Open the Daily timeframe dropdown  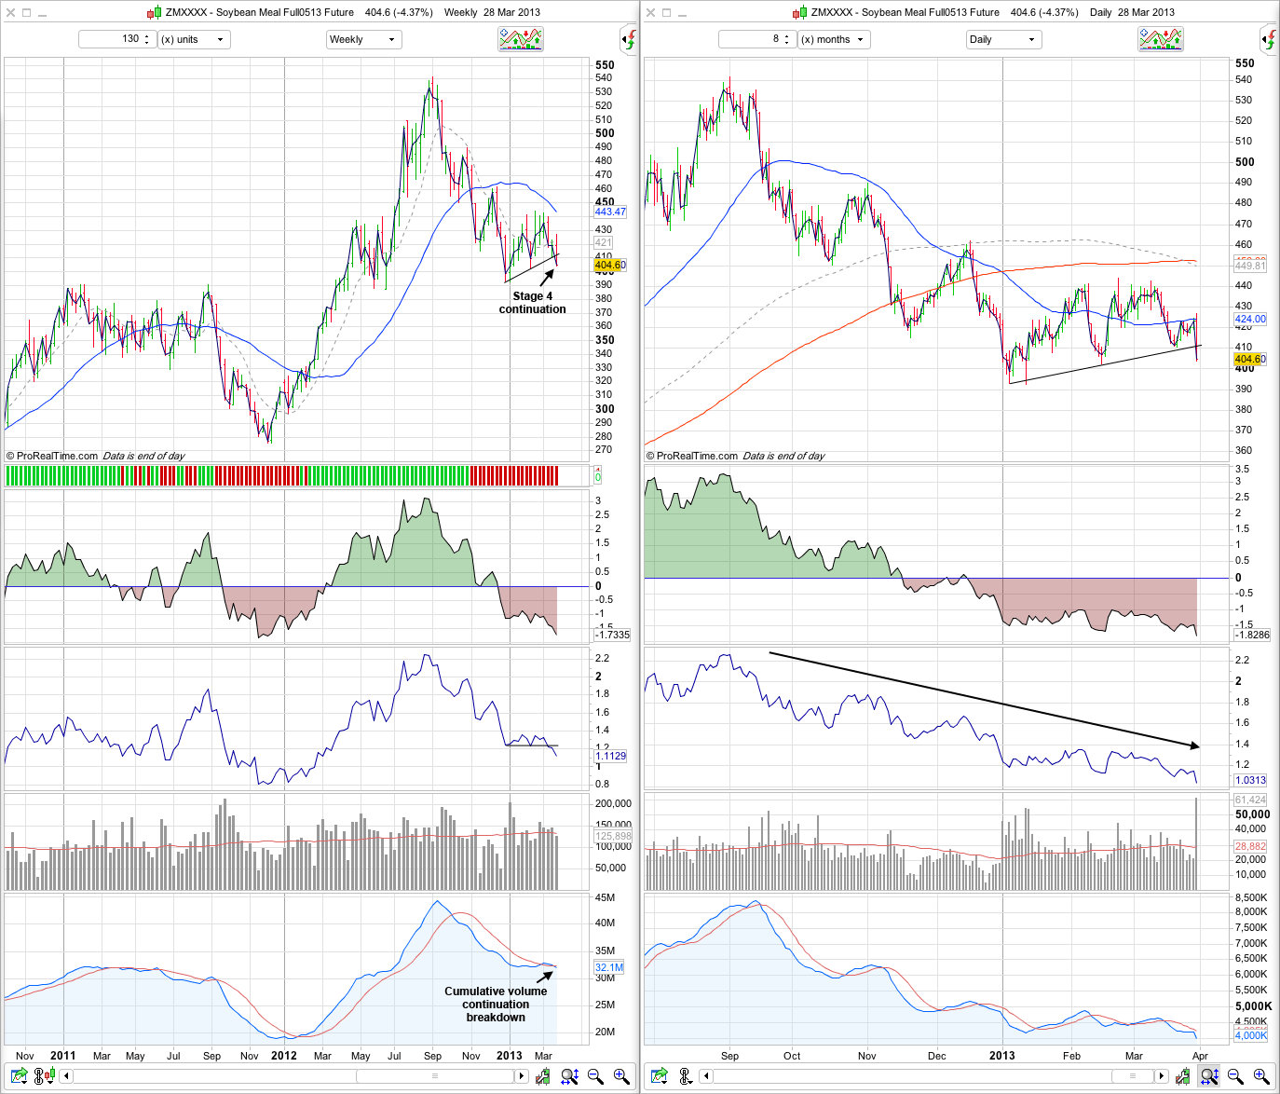[1003, 39]
